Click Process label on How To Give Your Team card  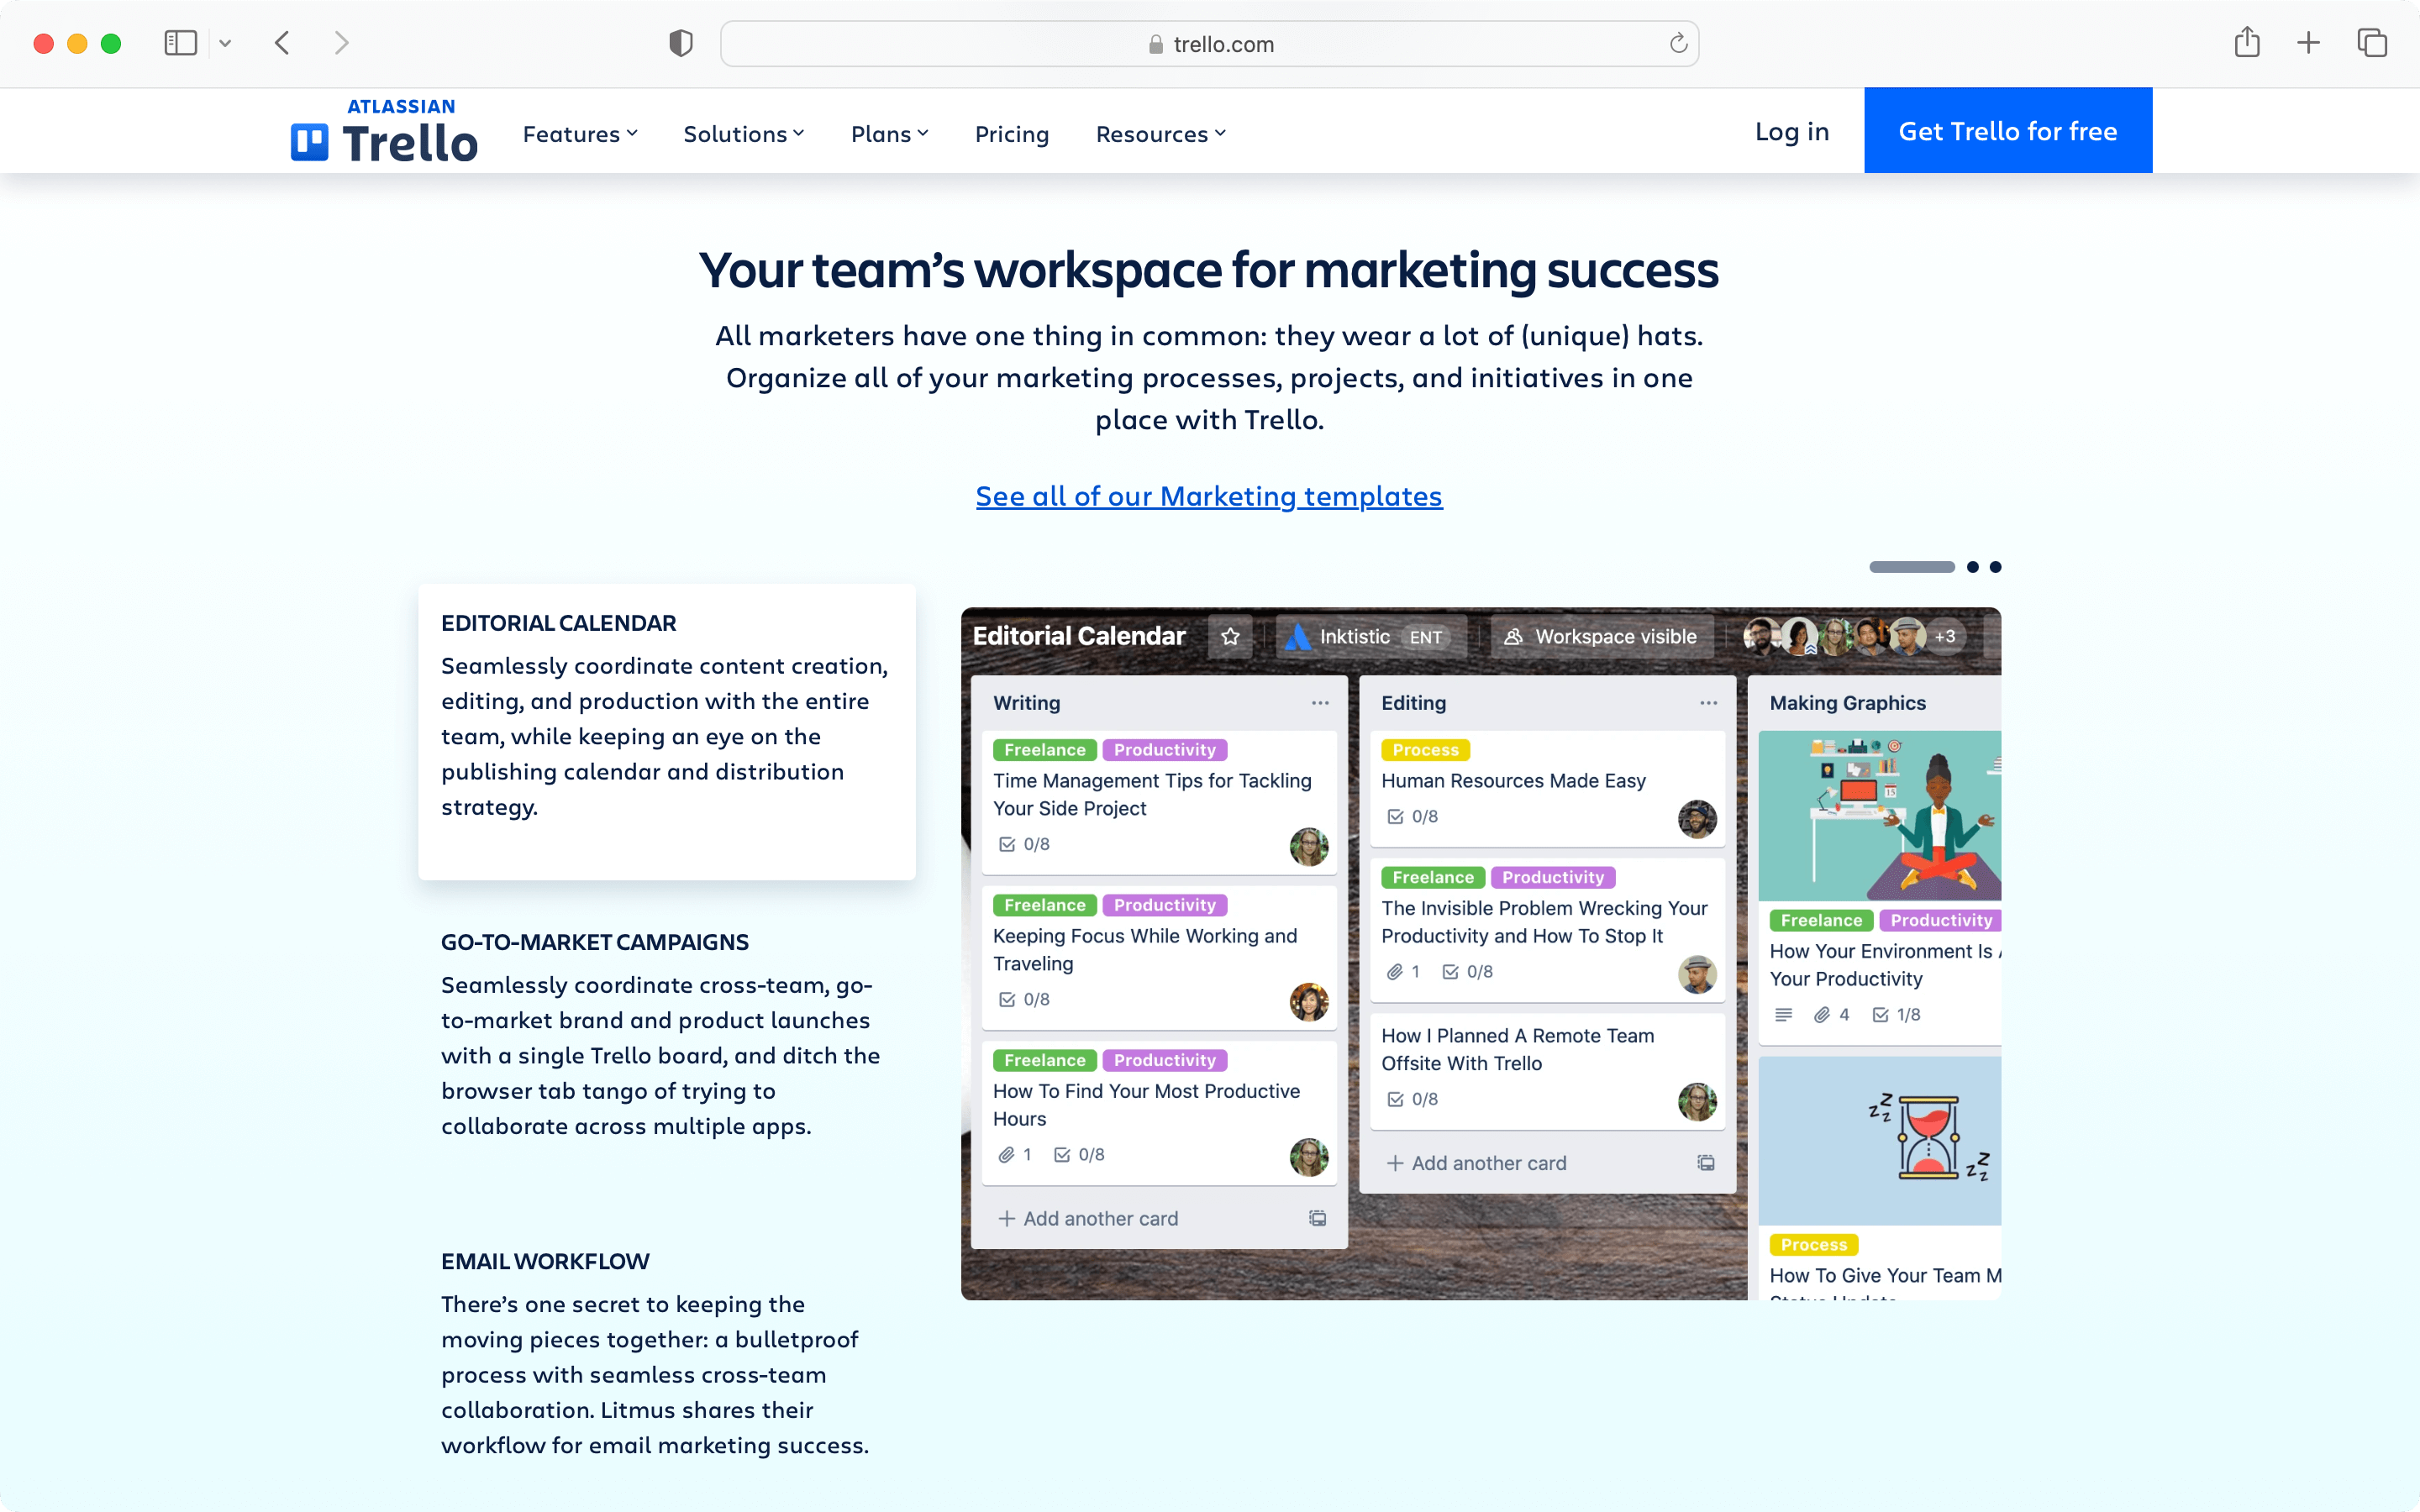(1813, 1245)
